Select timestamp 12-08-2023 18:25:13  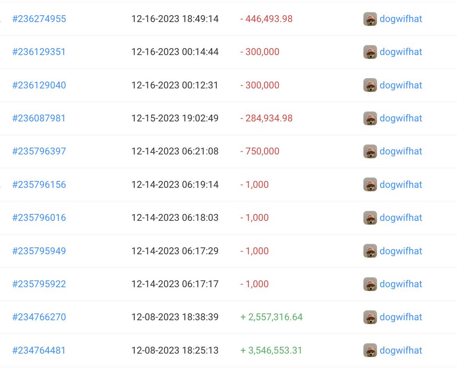(175, 350)
